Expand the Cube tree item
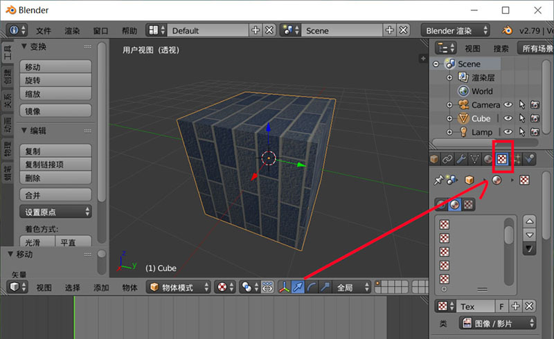This screenshot has height=339, width=554. click(x=449, y=119)
